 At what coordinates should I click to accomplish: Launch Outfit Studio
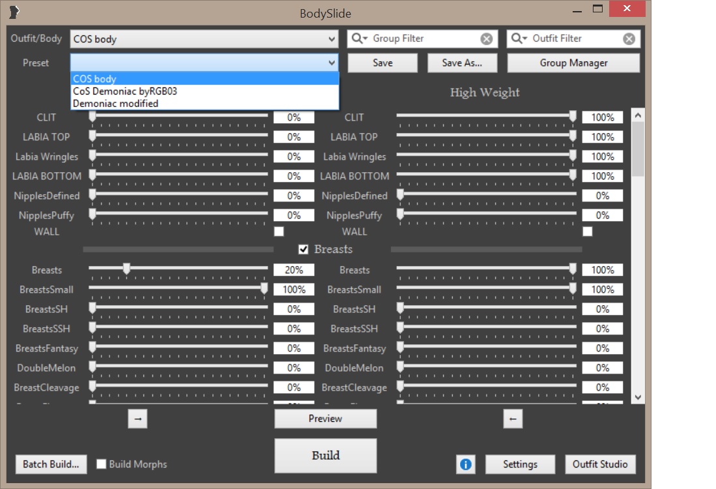[600, 464]
